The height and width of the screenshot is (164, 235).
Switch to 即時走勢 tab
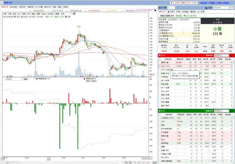pyautogui.click(x=13, y=7)
